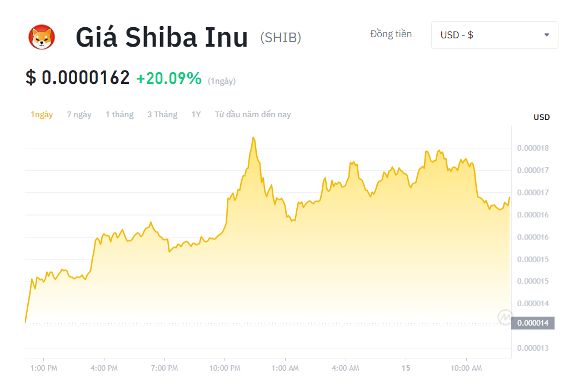Select Từ đầu năm đến nay range
The height and width of the screenshot is (379, 579).
[253, 114]
